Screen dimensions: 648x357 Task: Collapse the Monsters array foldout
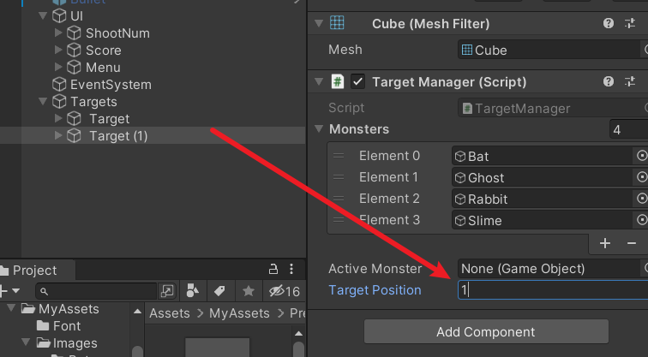coord(319,129)
